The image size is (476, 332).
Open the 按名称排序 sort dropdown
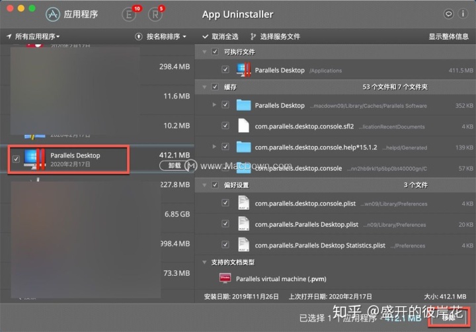click(167, 37)
